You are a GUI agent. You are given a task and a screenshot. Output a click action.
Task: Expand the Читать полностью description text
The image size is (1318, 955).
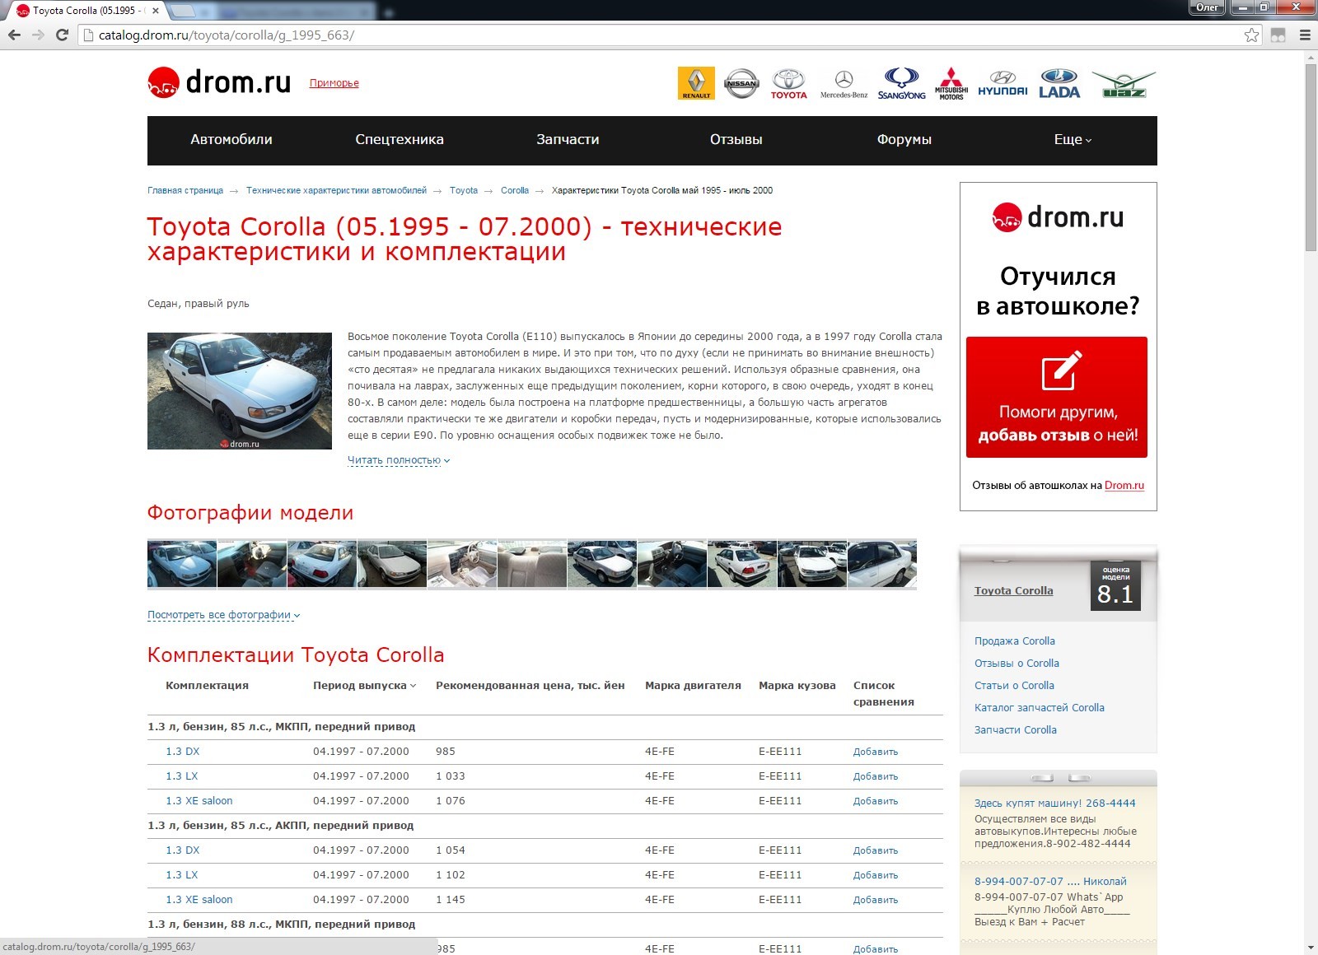(398, 460)
